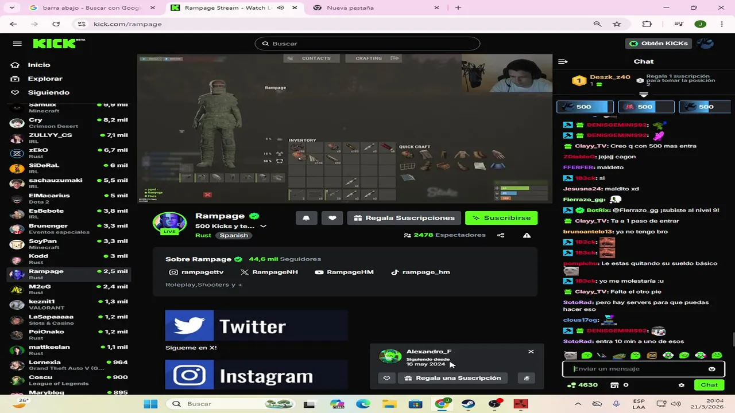Expand the stream title dropdown chevron
The image size is (735, 413).
tap(263, 227)
